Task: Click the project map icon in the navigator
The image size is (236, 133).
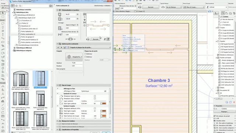Action: [x=223, y=13]
